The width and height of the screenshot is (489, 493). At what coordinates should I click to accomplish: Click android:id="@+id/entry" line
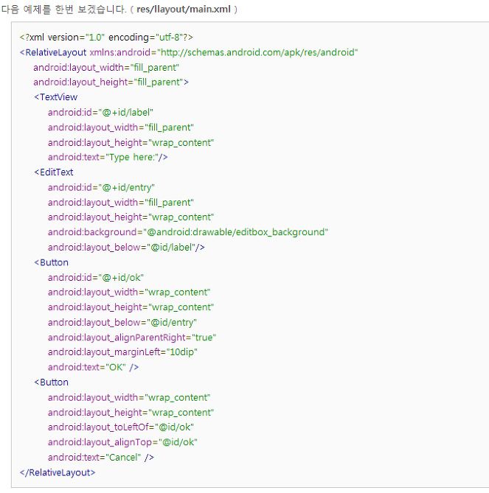[101, 187]
